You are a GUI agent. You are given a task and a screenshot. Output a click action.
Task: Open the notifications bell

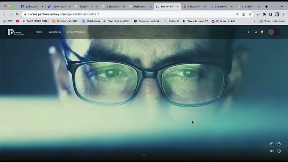coord(256,32)
